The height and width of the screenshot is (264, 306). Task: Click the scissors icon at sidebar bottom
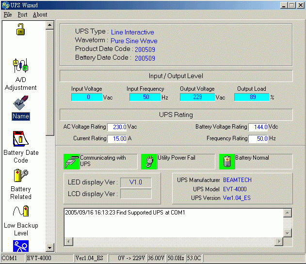(21, 246)
